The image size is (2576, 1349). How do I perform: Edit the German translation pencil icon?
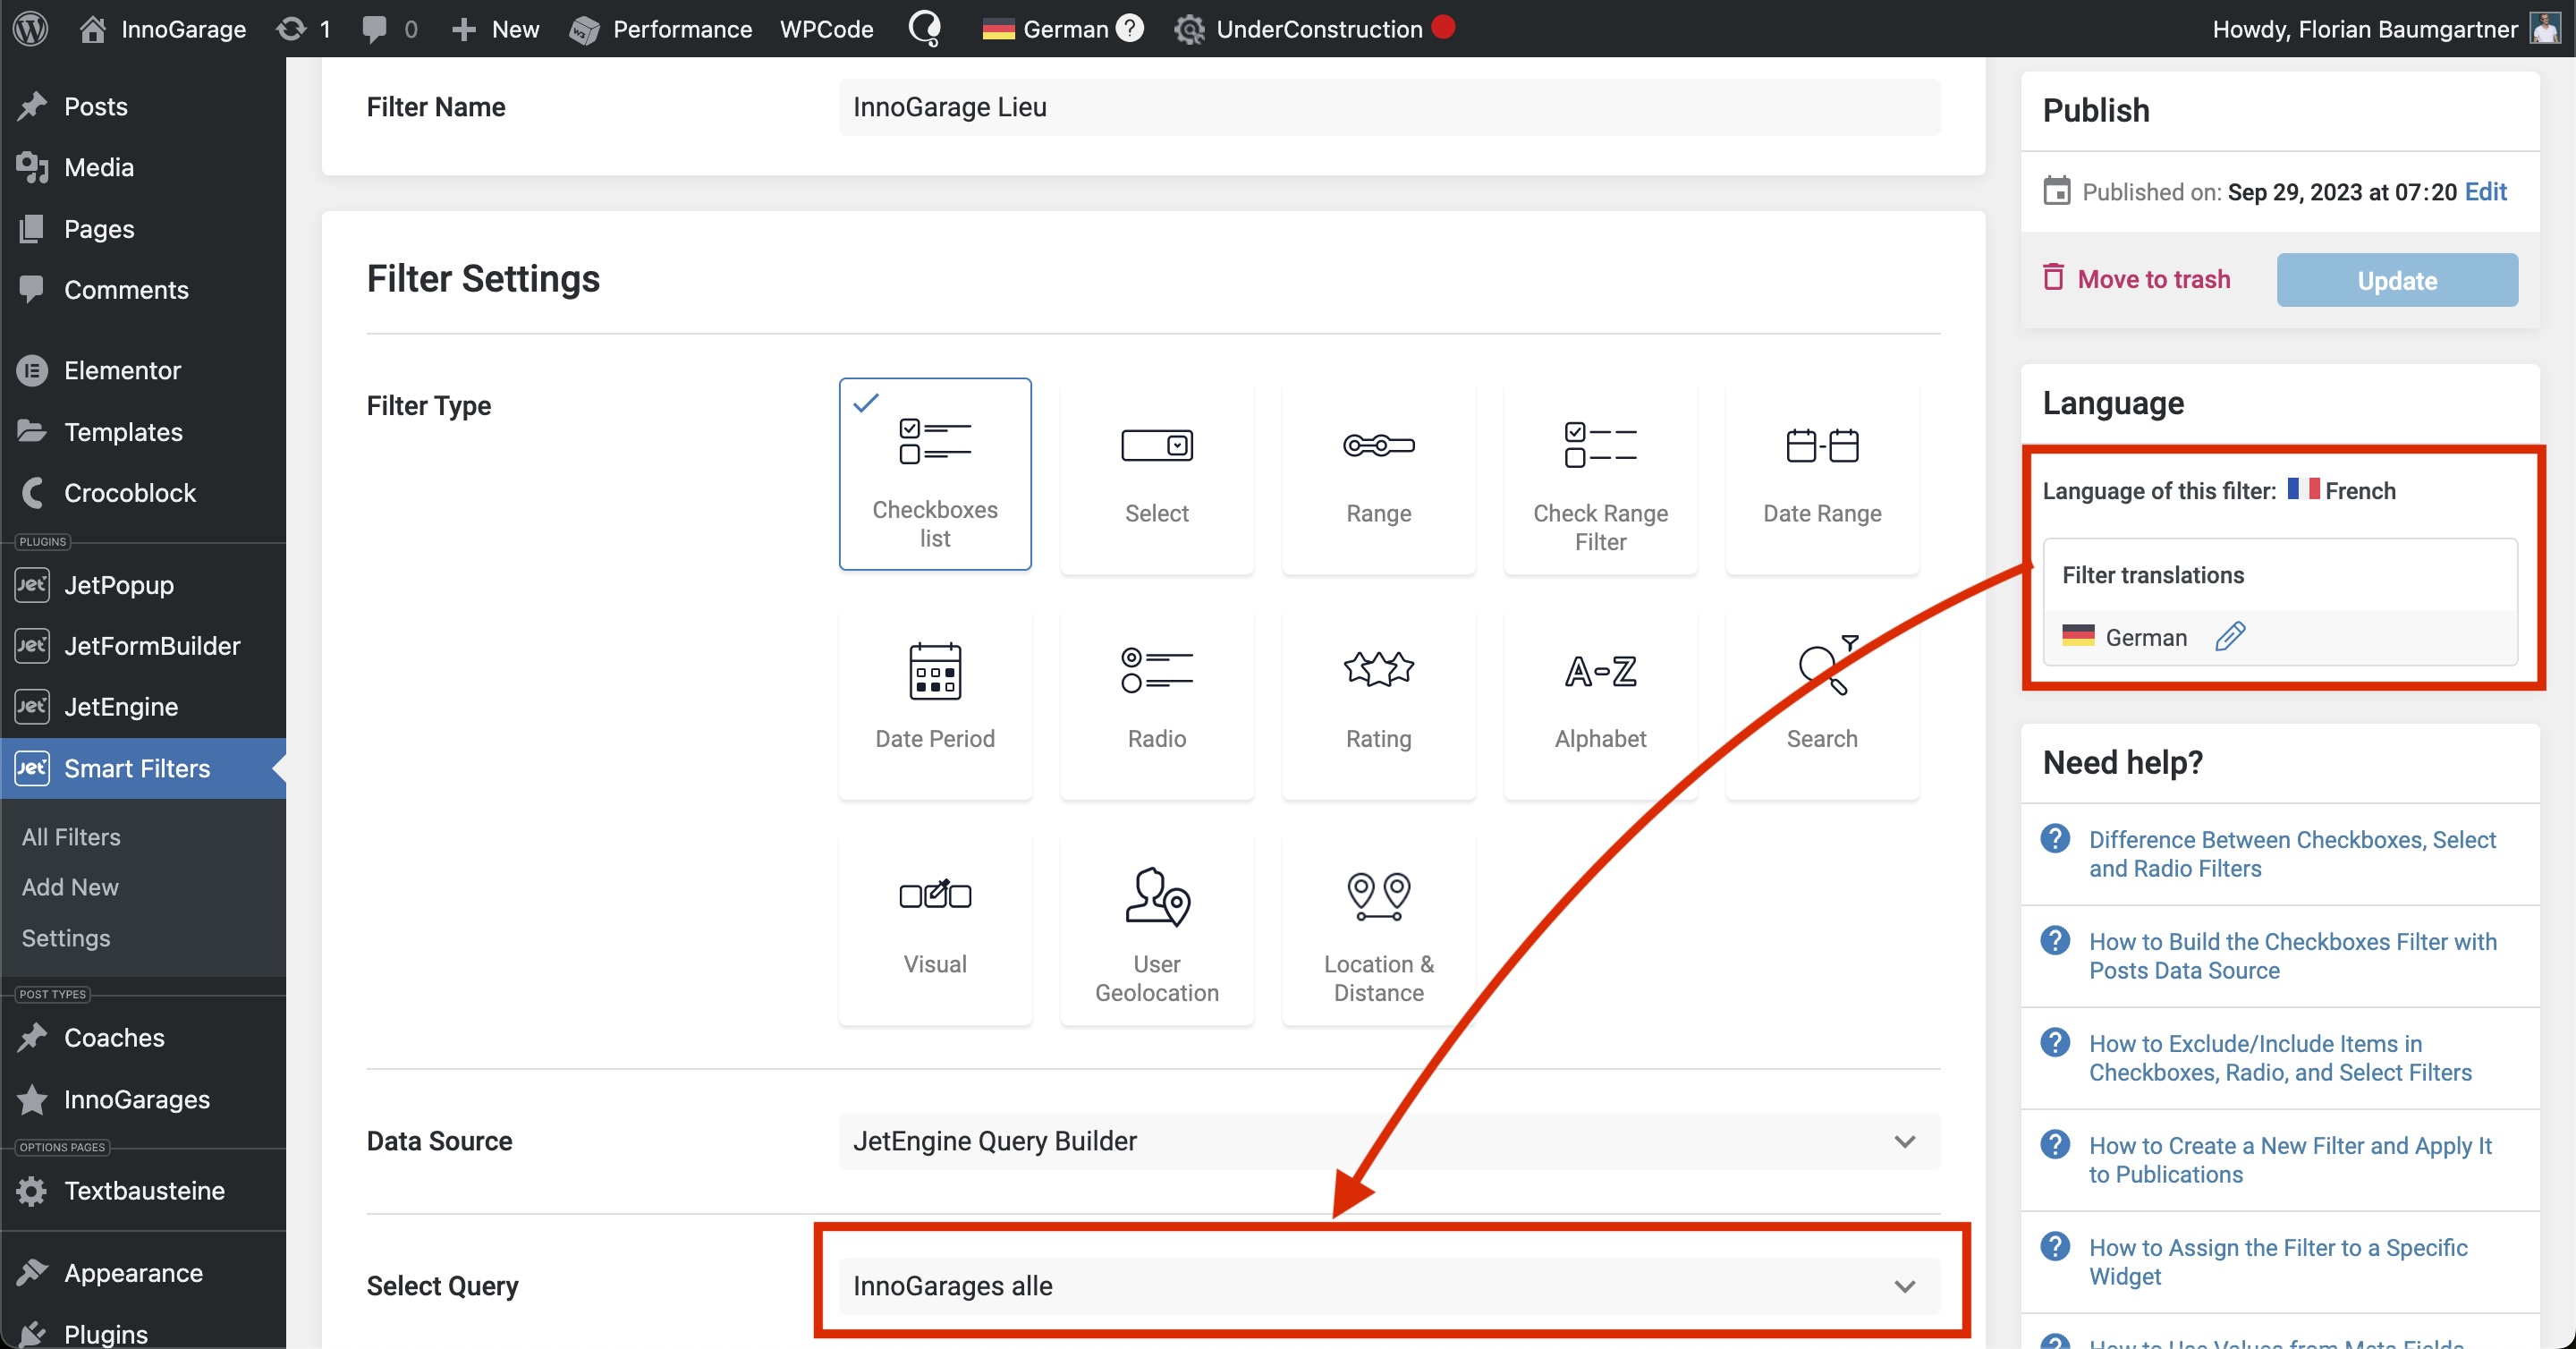(x=2230, y=636)
